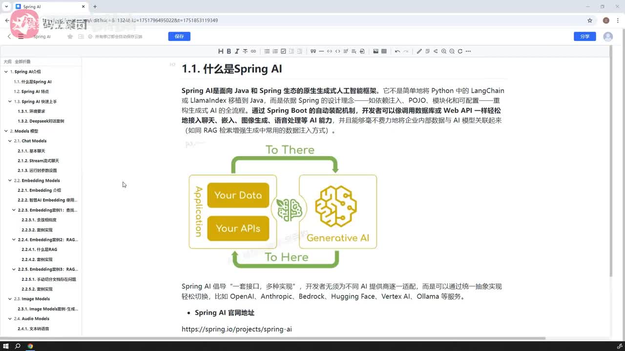Click the 保存 save button

point(179,37)
